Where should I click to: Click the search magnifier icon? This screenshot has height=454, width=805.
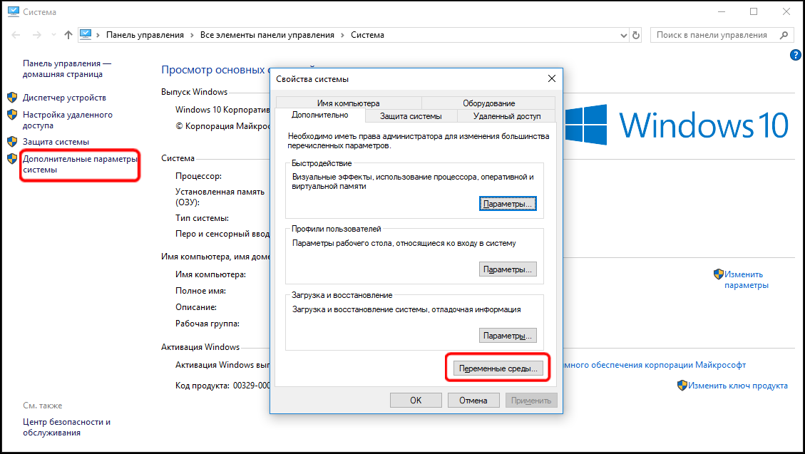tap(784, 35)
